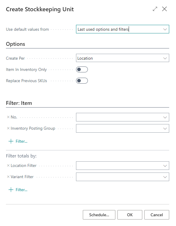Toggle Item In Inventory Only switch
This screenshot has width=176, height=226.
[82, 69]
